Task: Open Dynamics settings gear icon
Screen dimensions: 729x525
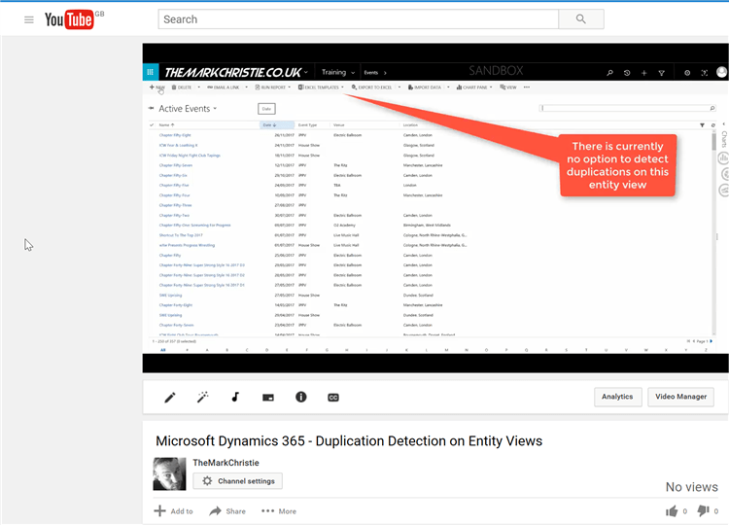Action: [x=687, y=73]
